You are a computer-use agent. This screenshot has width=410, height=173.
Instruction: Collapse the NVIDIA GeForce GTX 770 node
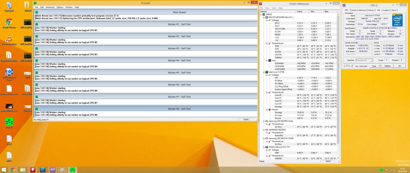click(263, 147)
